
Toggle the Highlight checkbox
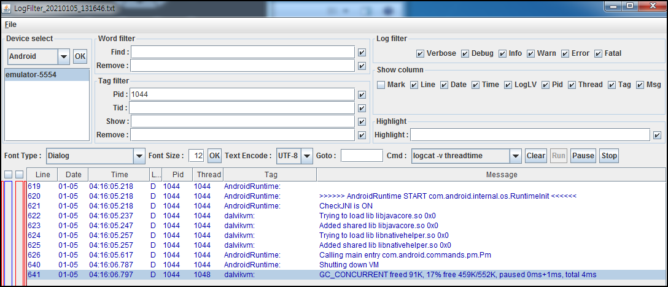tap(658, 135)
